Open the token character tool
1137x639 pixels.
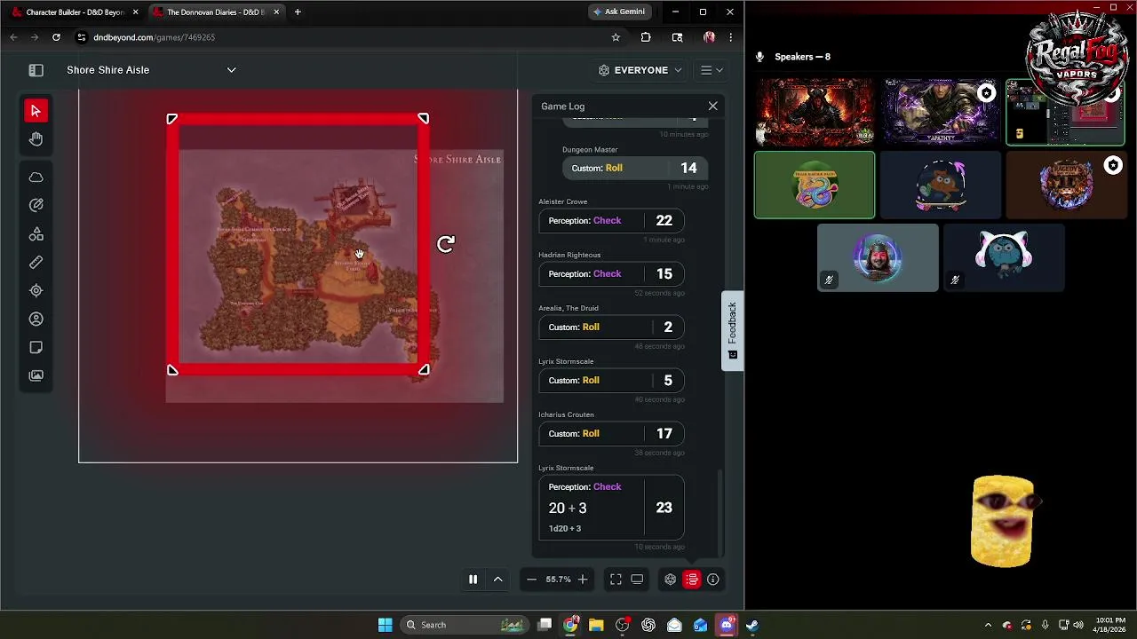[36, 319]
